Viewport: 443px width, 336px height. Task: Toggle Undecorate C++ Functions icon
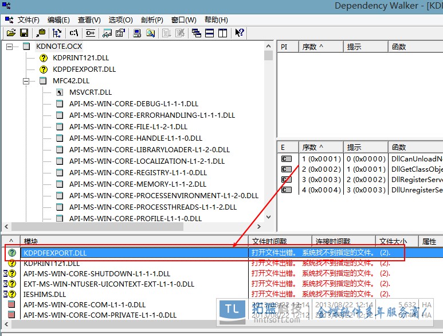coord(91,33)
